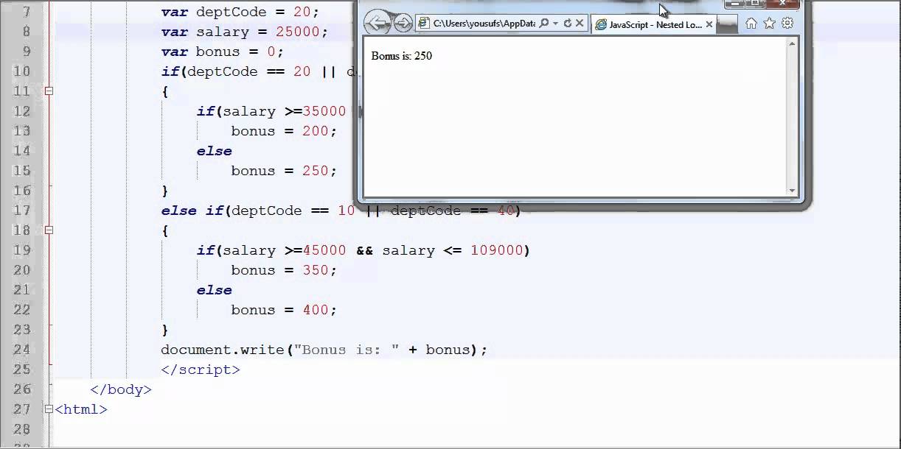
Task: Click the browser scrollbar up arrow
Action: click(x=793, y=45)
